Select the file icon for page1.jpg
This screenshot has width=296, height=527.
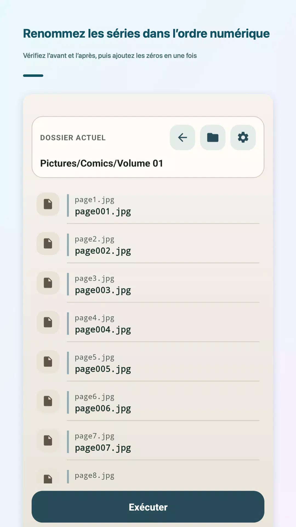click(48, 204)
